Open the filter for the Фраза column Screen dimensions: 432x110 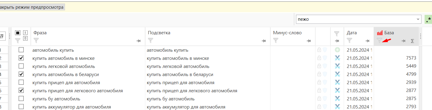click(x=36, y=40)
